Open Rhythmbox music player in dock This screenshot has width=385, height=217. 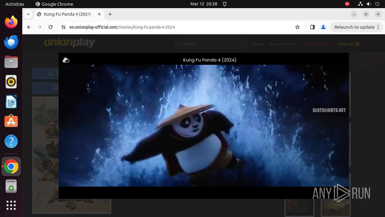[x=11, y=82]
